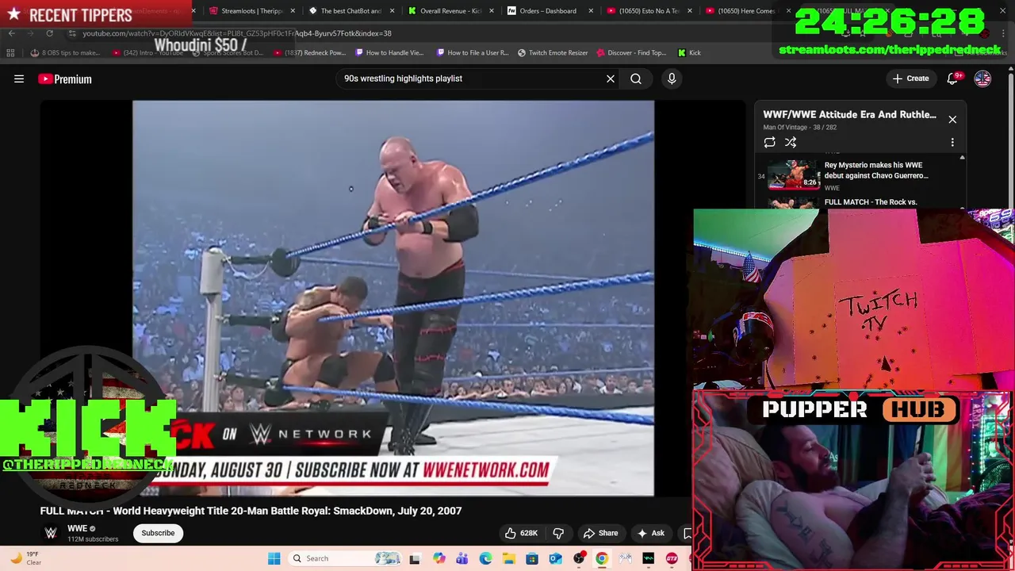Toggle shuffle playlist
This screenshot has width=1015, height=571.
791,143
